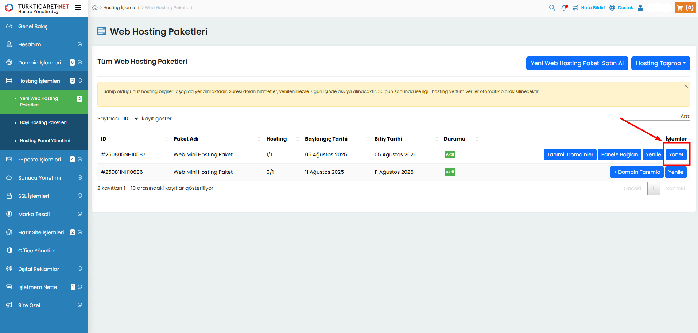Open the Hosting Taşıma dropdown

click(x=660, y=63)
